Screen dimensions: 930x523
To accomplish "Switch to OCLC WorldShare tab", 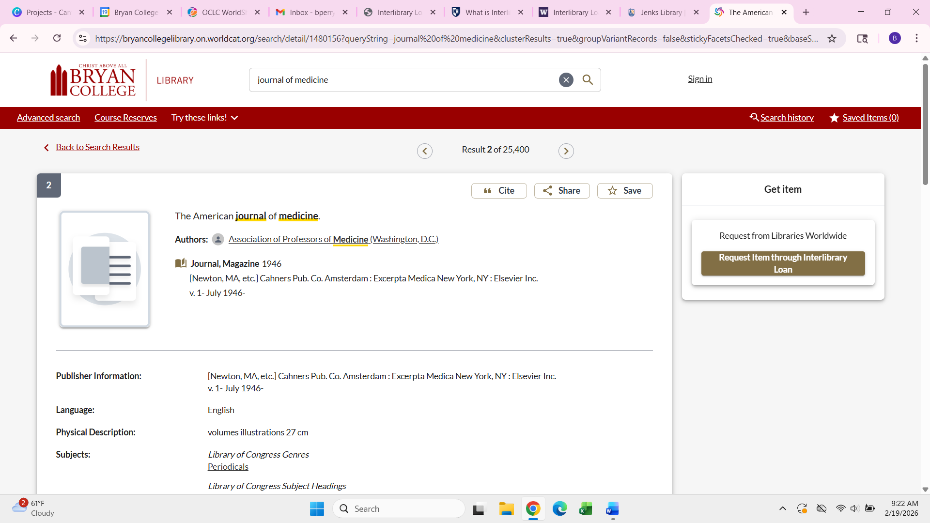I will click(224, 12).
